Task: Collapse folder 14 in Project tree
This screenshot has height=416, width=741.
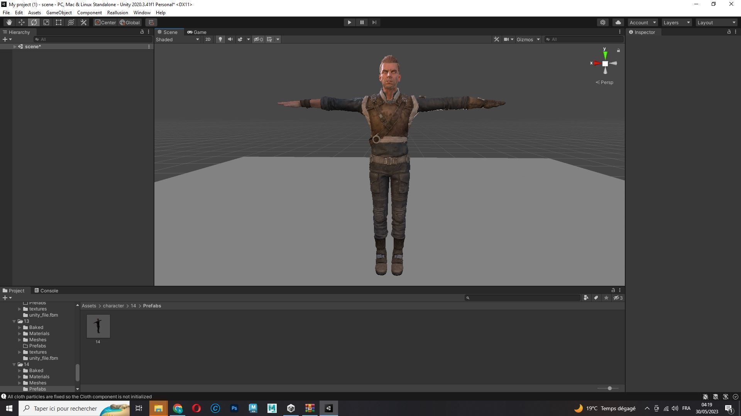Action: tap(14, 364)
